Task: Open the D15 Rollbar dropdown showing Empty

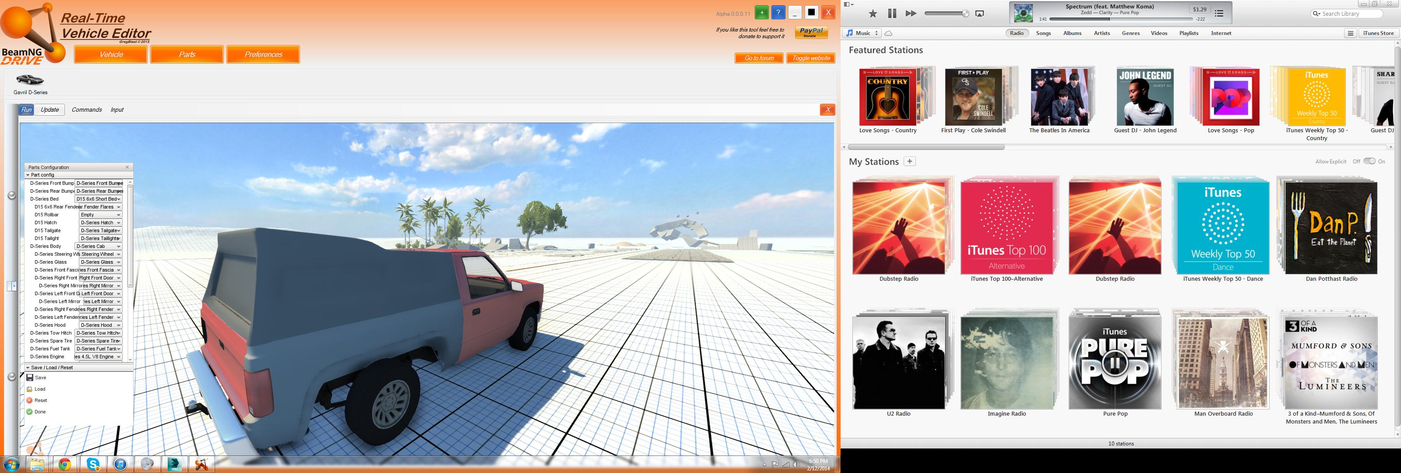Action: [x=101, y=215]
